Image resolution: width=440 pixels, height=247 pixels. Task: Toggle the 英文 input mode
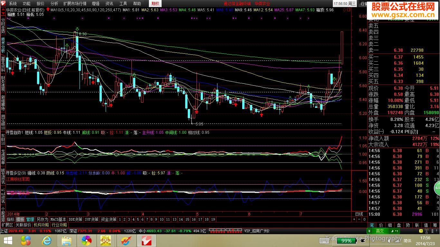click(x=380, y=231)
